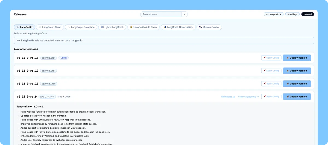Screen dimensions: 328x145
Task: Click the Releases page title
Action: [20, 14]
